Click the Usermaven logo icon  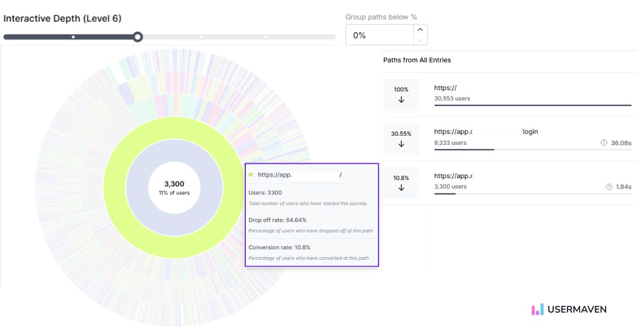pos(538,310)
